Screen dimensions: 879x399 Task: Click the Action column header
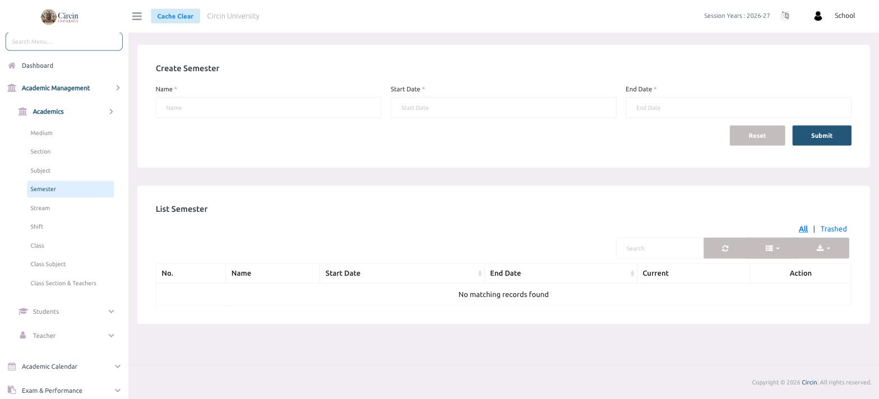(x=801, y=273)
